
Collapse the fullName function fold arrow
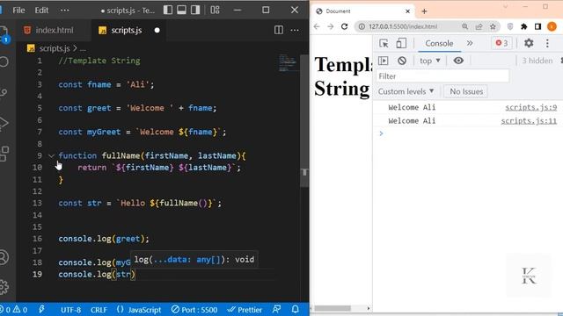[x=51, y=156]
